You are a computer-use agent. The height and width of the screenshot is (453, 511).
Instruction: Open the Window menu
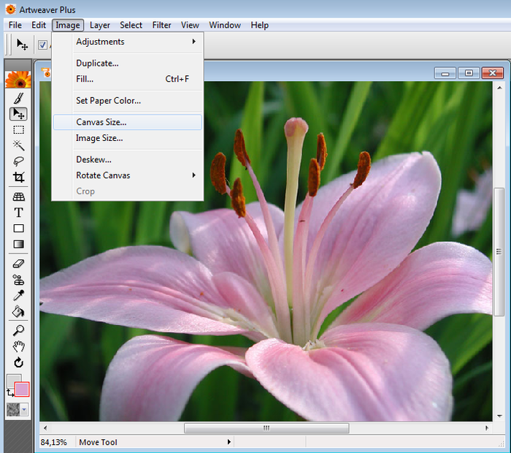(x=225, y=25)
